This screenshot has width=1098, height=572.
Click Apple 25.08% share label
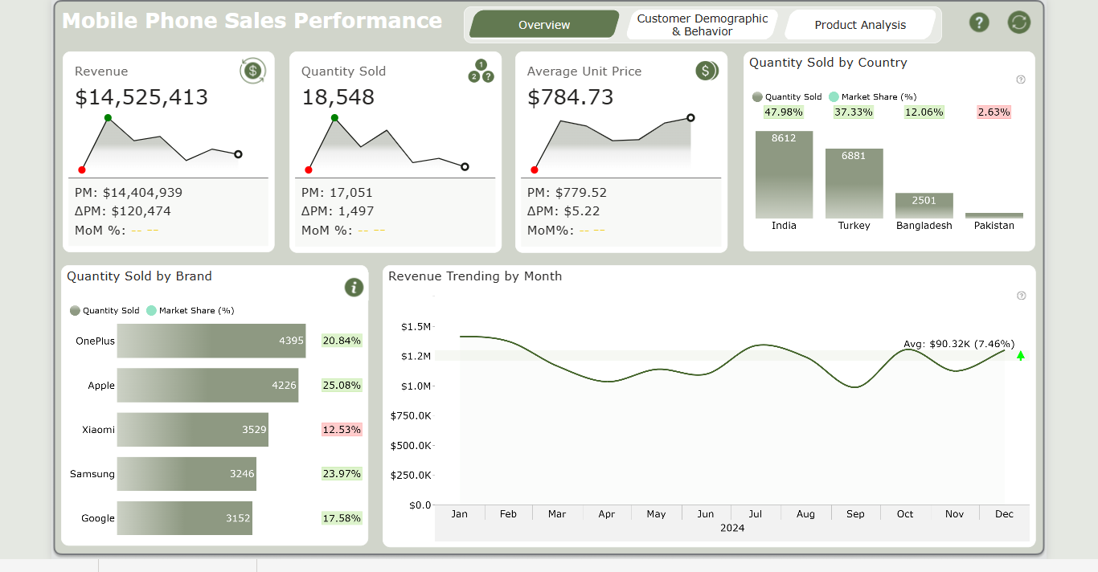(x=342, y=385)
